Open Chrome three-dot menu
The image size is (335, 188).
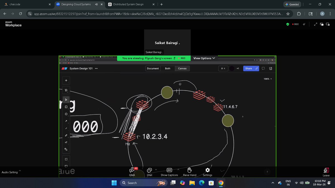(330, 14)
